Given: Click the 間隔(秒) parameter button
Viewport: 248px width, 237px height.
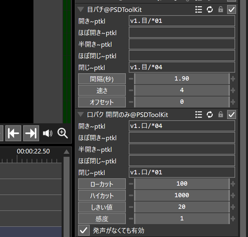Looking at the screenshot, I should point(102,79).
